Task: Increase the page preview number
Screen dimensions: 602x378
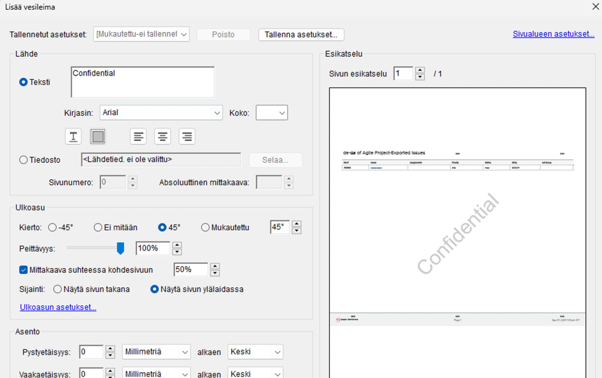Action: point(420,70)
